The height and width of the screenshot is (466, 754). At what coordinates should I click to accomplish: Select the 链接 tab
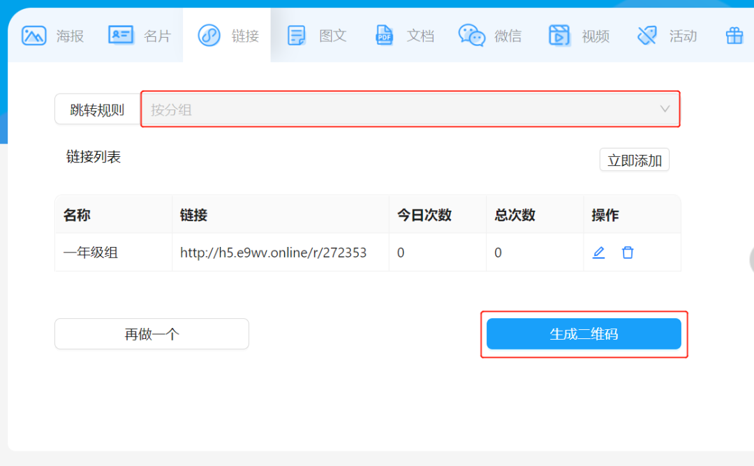click(x=227, y=36)
